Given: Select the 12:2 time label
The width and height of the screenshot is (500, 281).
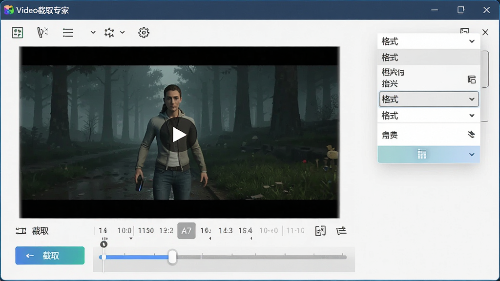Looking at the screenshot, I should [166, 231].
